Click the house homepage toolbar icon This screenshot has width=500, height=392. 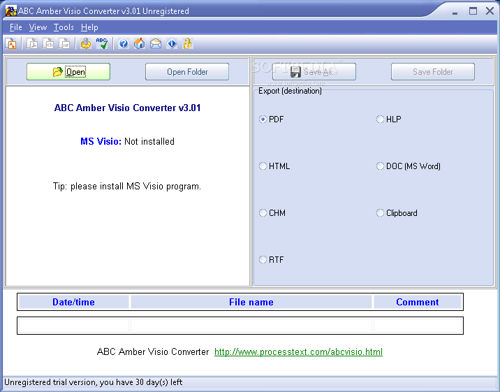[x=140, y=43]
